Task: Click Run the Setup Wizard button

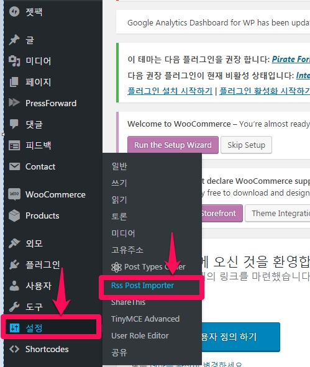Action: [x=173, y=145]
